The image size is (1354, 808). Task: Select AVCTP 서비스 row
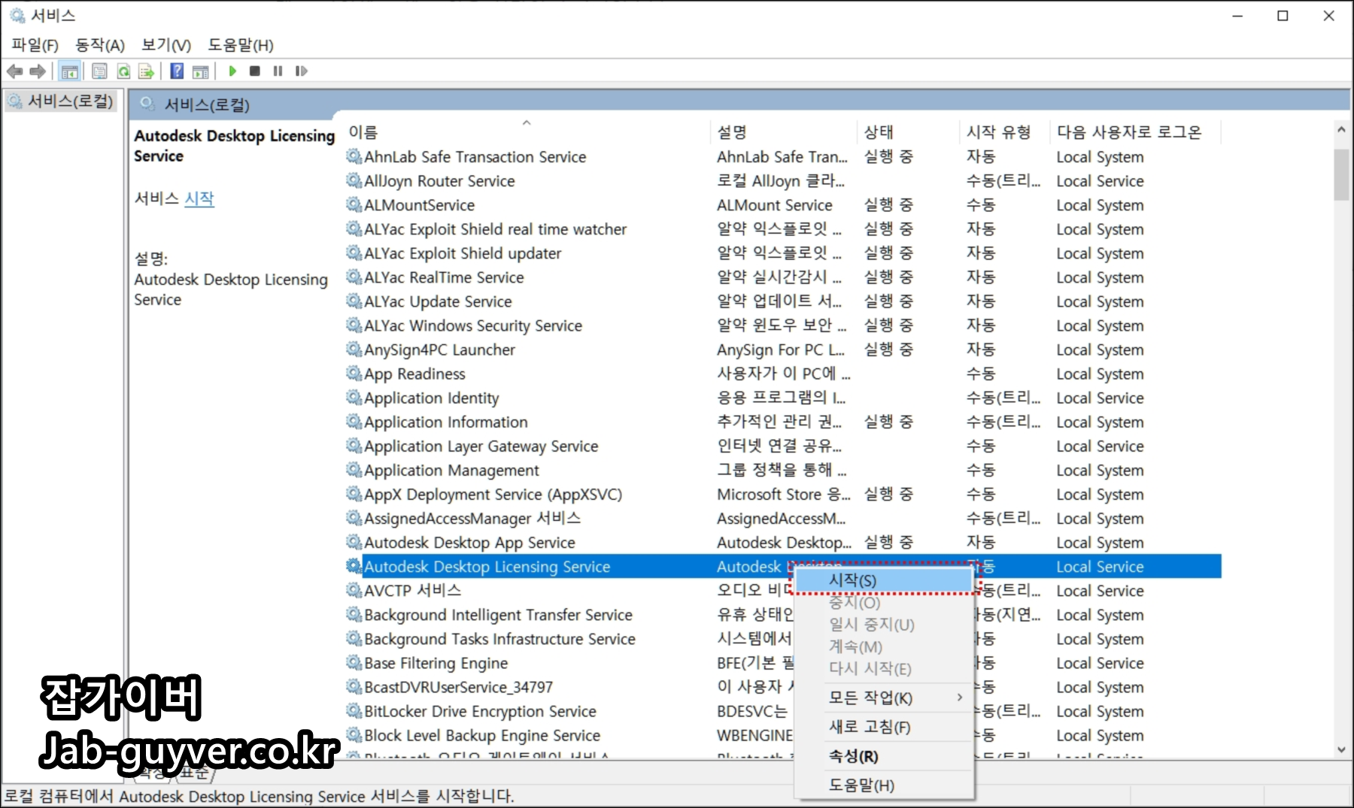pos(783,591)
